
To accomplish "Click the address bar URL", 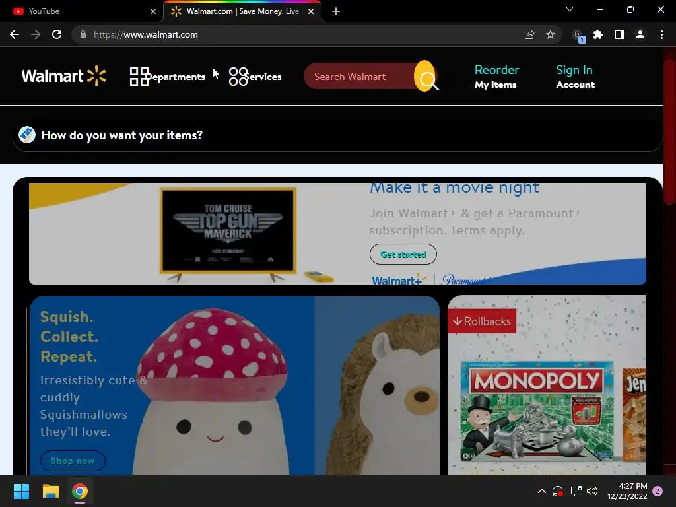I will [146, 34].
